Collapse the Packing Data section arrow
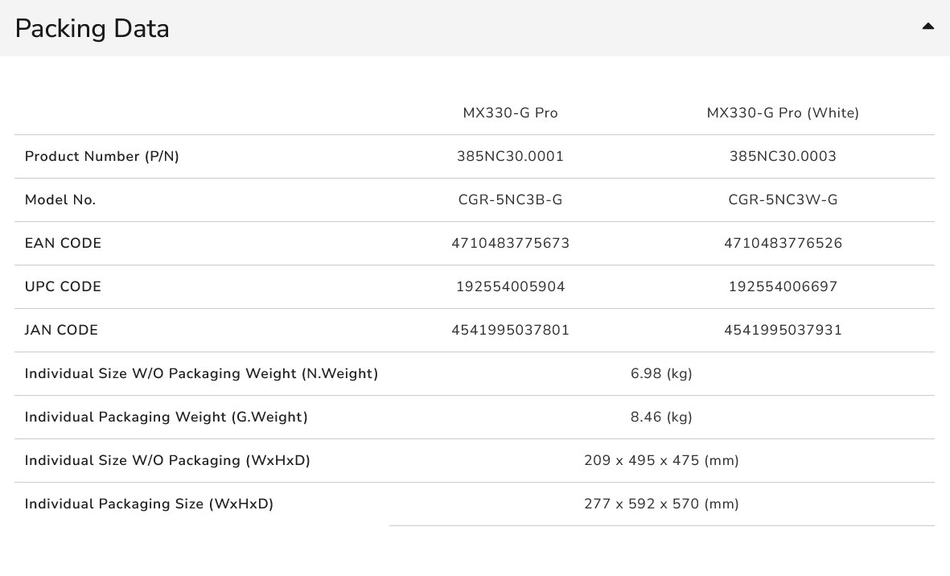 (x=927, y=27)
